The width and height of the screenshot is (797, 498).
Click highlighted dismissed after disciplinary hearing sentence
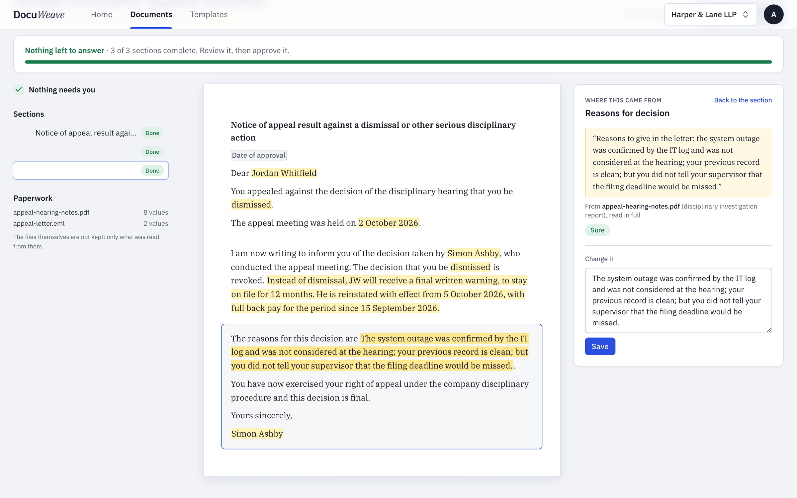[251, 205]
